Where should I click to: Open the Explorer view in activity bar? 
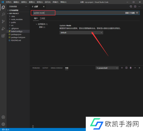pos(3,7)
